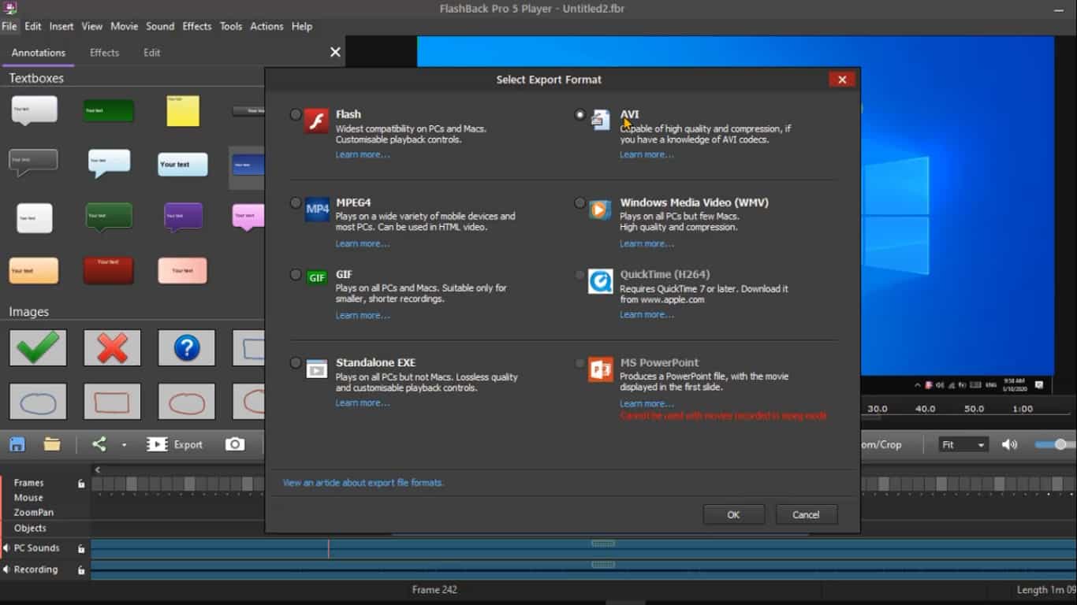Click the blue MP4 format icon

point(317,209)
